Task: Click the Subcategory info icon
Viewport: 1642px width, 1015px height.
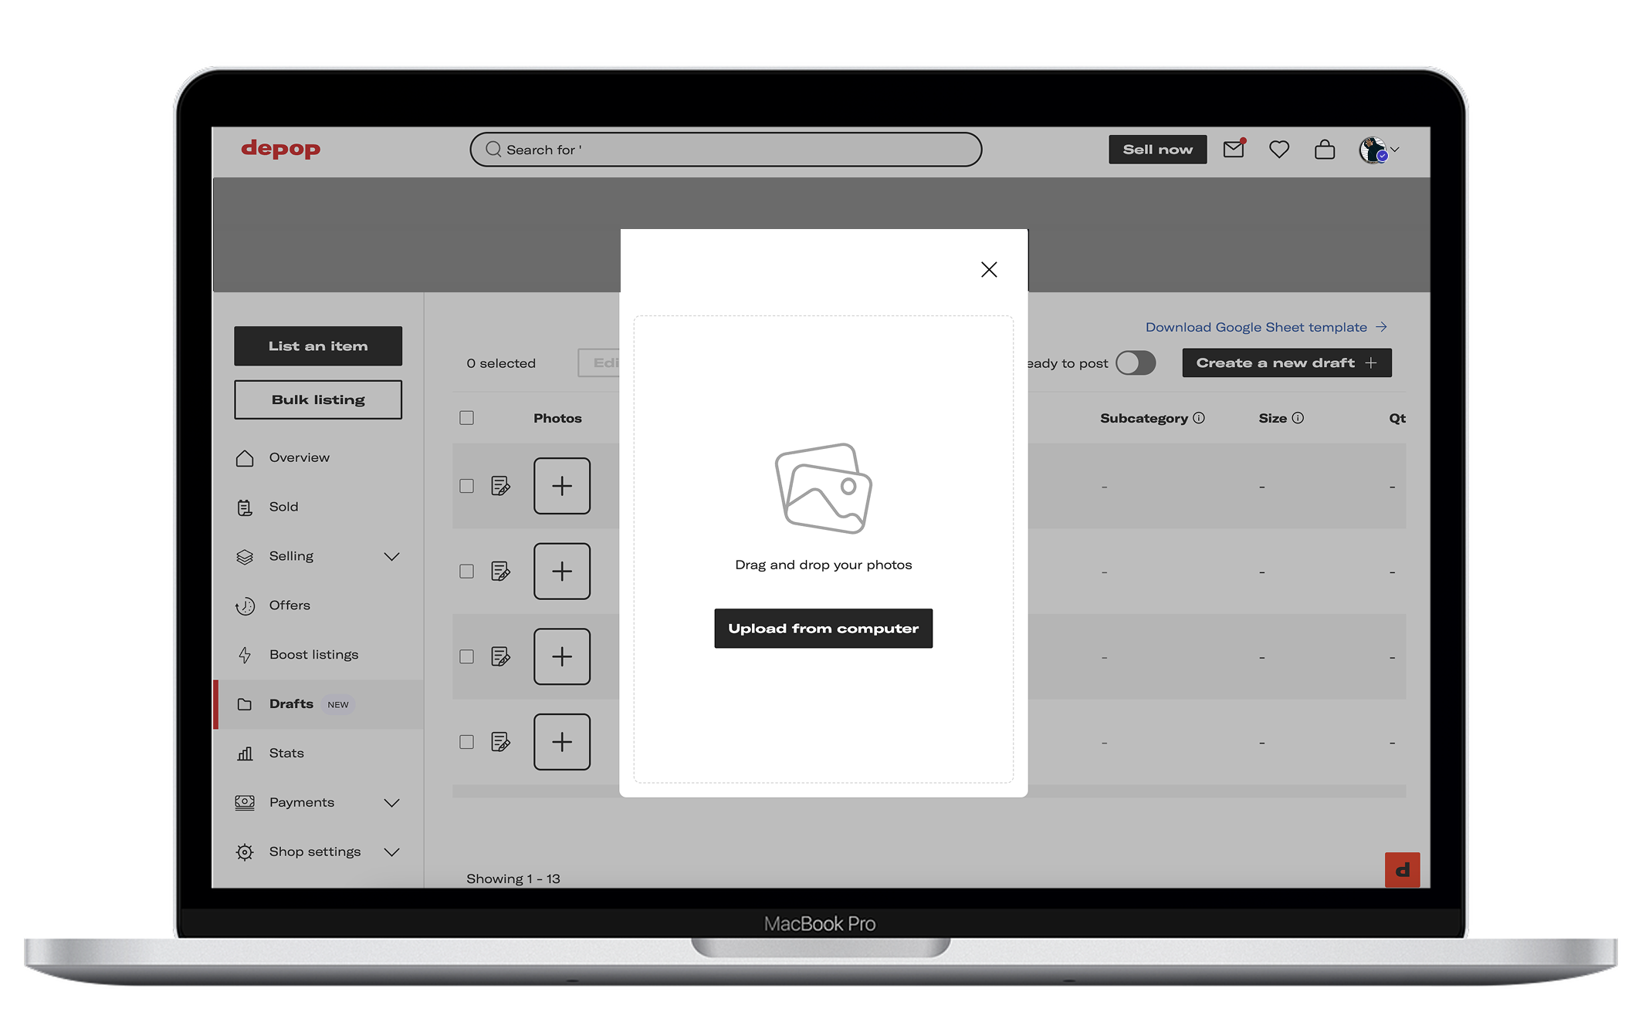Action: (1199, 418)
